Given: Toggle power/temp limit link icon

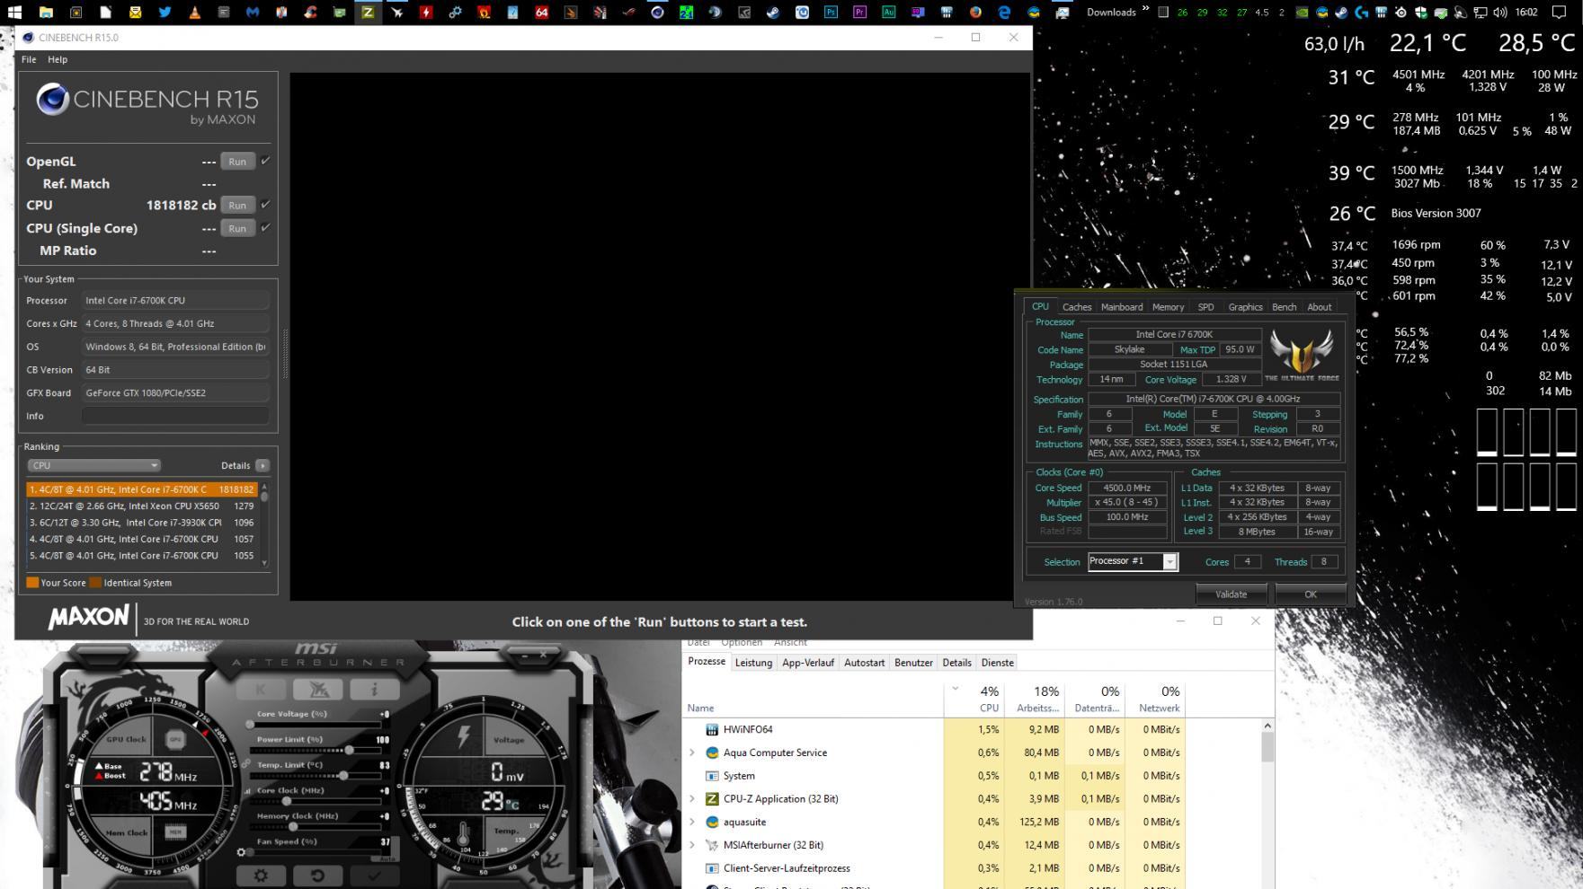Looking at the screenshot, I should tap(246, 764).
